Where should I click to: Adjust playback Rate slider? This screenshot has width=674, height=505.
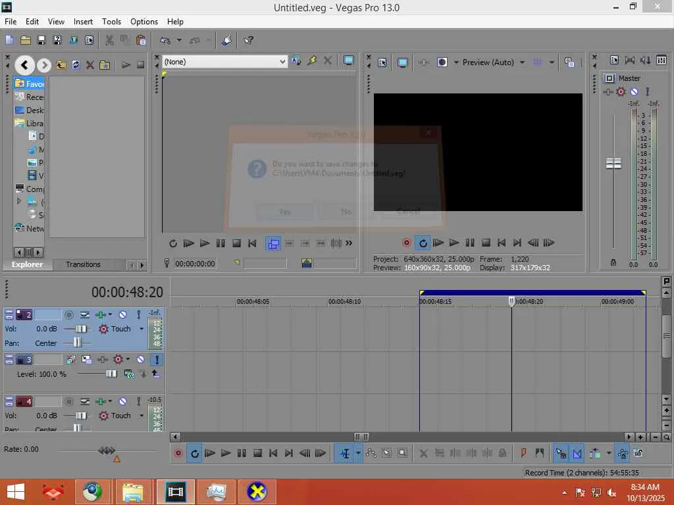(x=107, y=450)
